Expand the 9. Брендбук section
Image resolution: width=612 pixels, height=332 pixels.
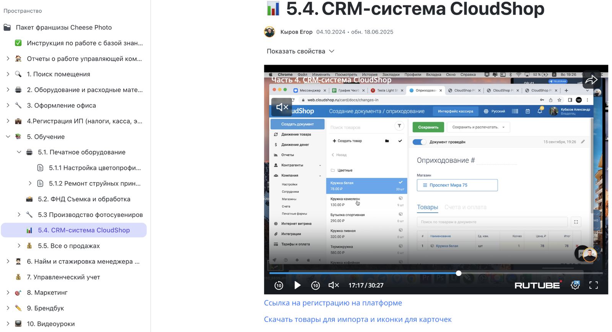[x=8, y=308]
